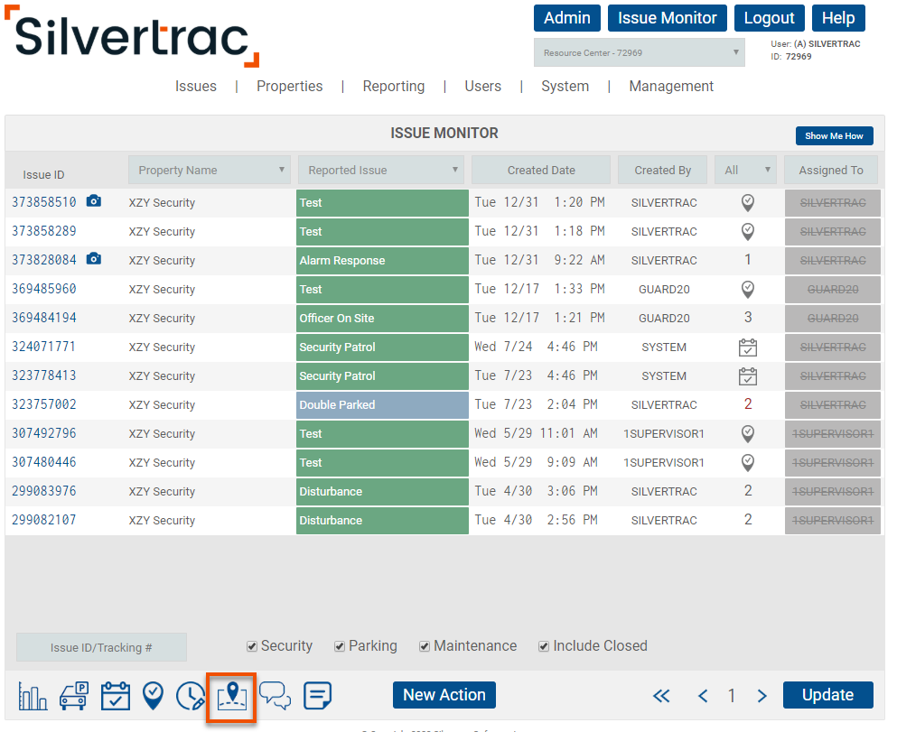Log out using the Logout button
The height and width of the screenshot is (732, 897).
tap(770, 18)
